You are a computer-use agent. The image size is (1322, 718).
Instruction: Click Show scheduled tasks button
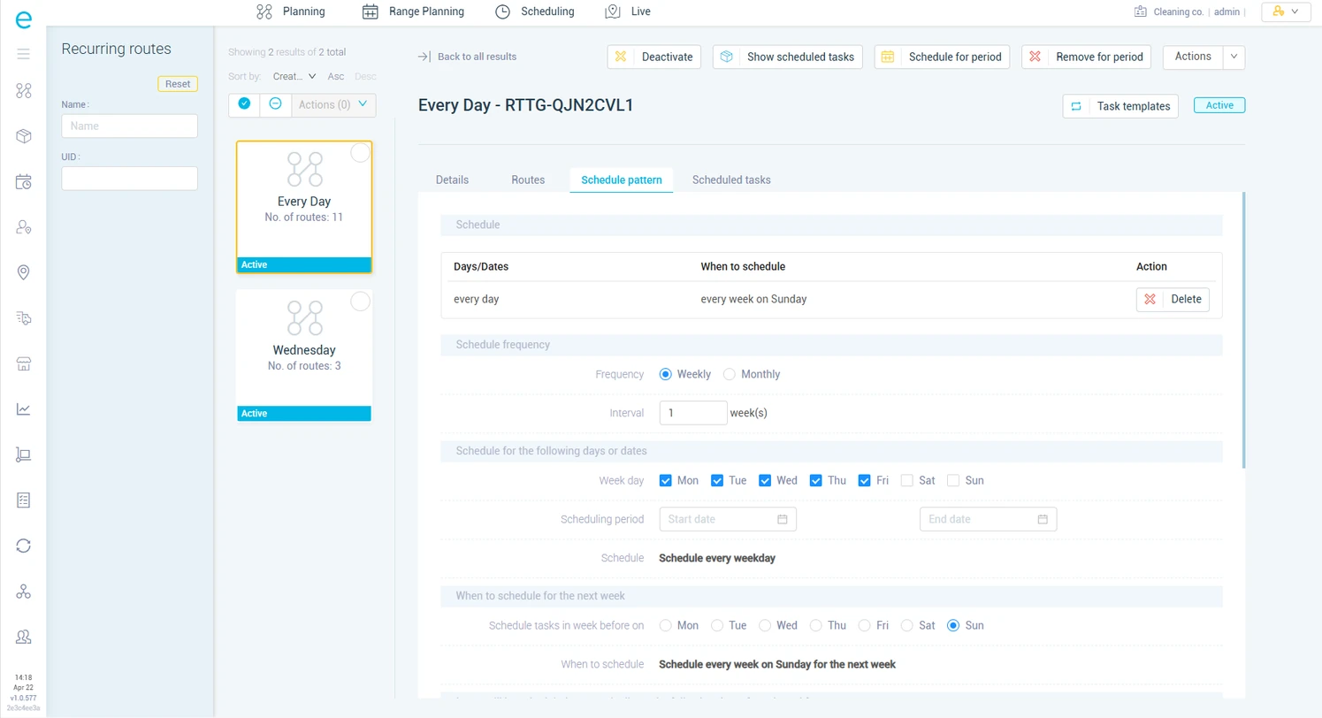click(x=787, y=57)
